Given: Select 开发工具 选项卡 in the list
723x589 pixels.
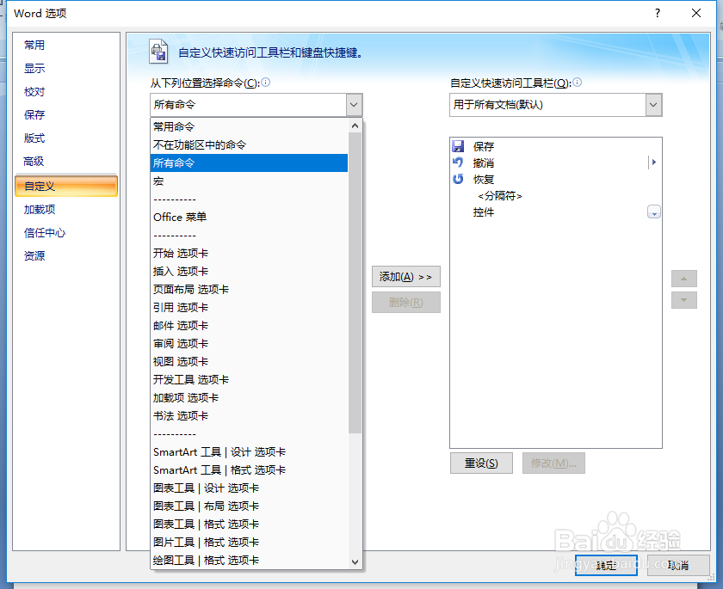Looking at the screenshot, I should click(249, 379).
